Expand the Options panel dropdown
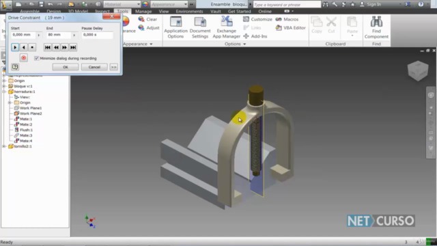The image size is (437, 246). click(235, 44)
